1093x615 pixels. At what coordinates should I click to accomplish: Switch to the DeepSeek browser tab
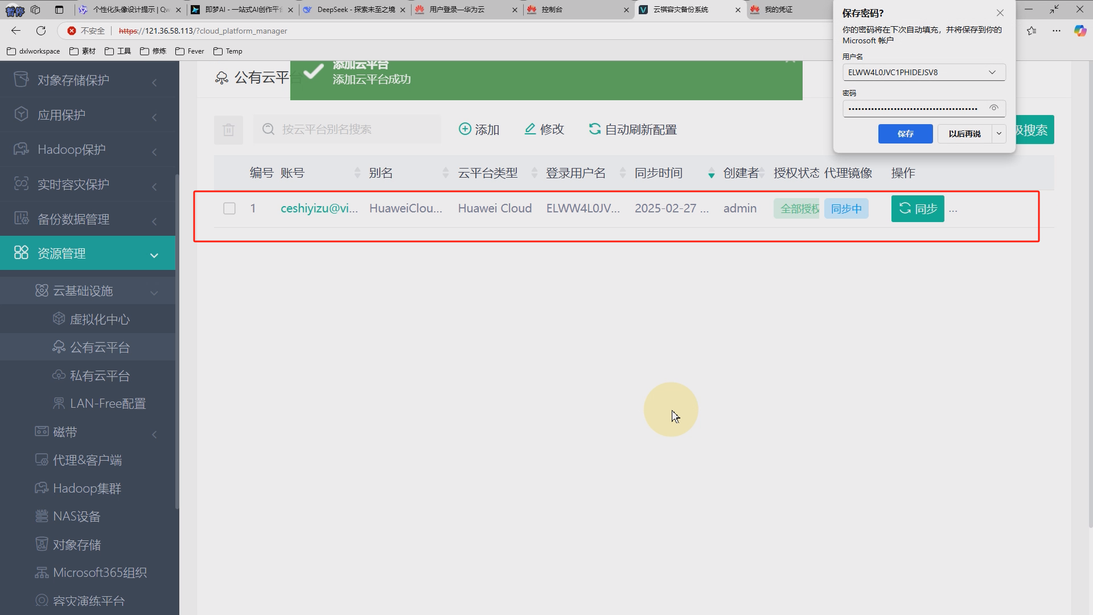coord(354,10)
